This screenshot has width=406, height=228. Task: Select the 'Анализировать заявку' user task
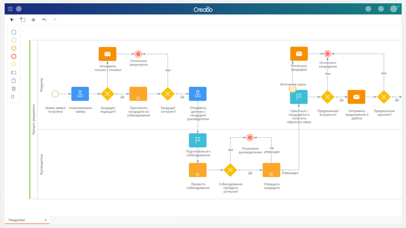pos(80,94)
